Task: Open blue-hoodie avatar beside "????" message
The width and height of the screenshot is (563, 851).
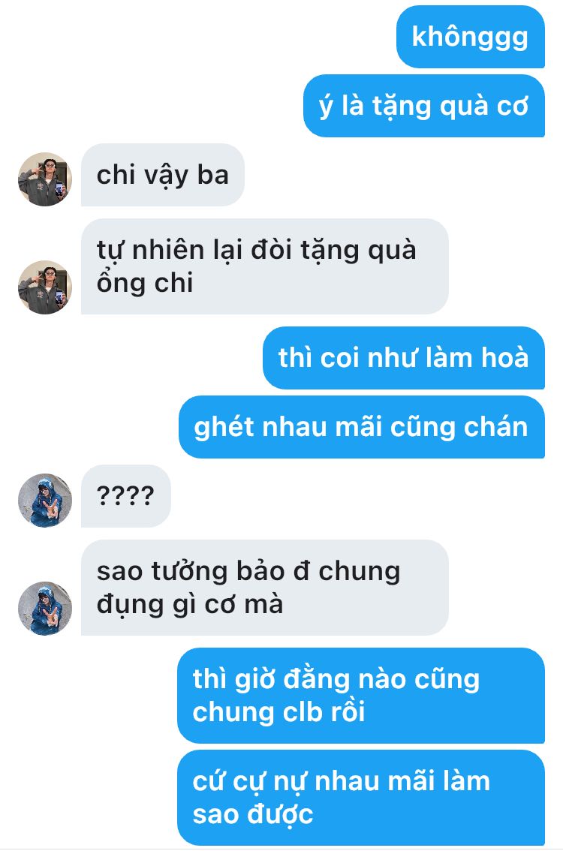Action: pos(45,501)
